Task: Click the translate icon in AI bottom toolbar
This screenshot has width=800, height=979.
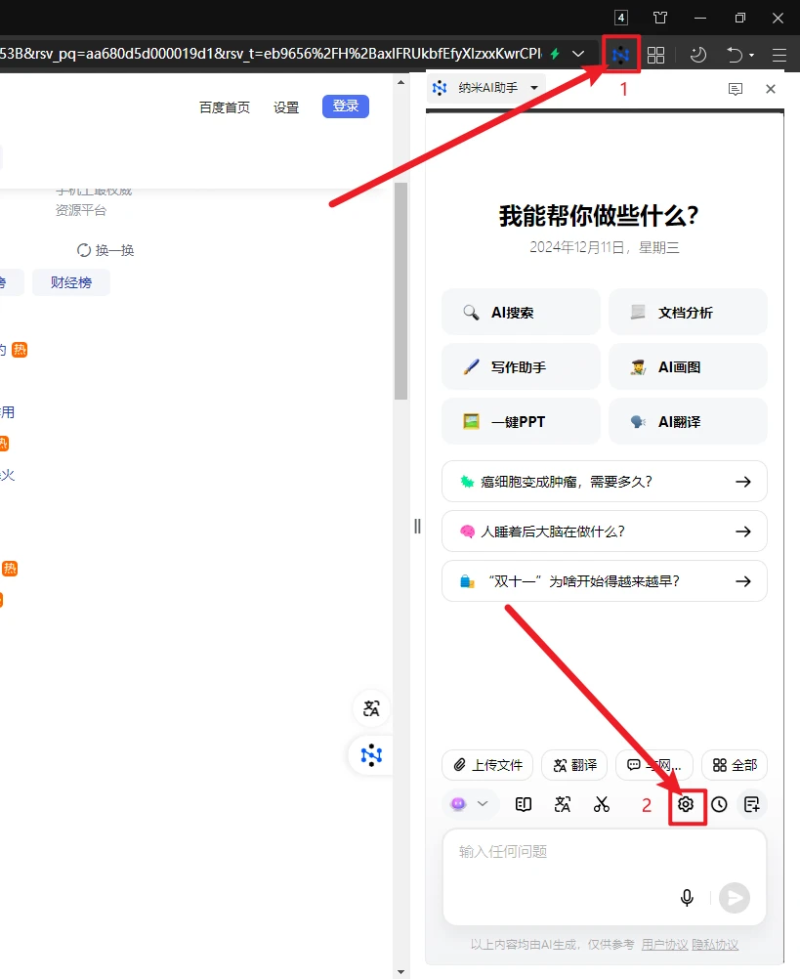Action: point(563,804)
